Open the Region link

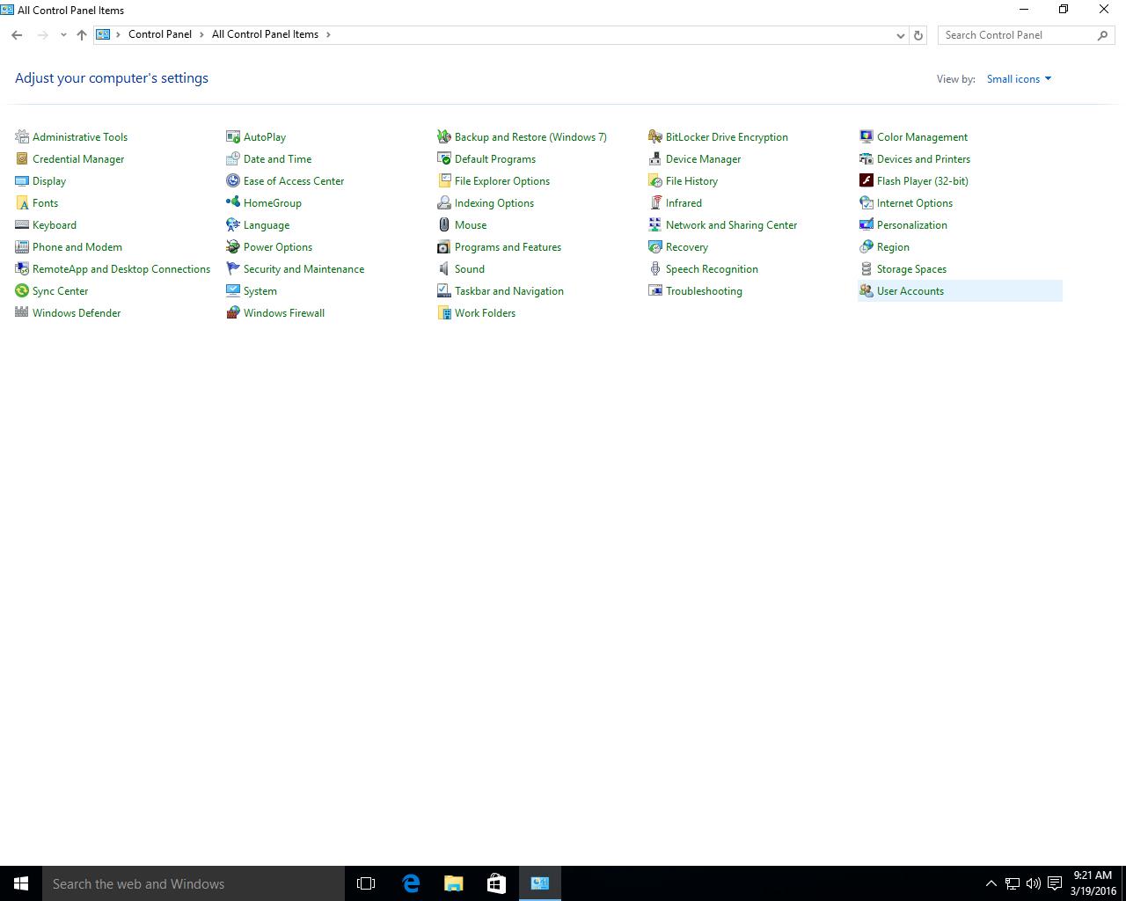point(893,247)
